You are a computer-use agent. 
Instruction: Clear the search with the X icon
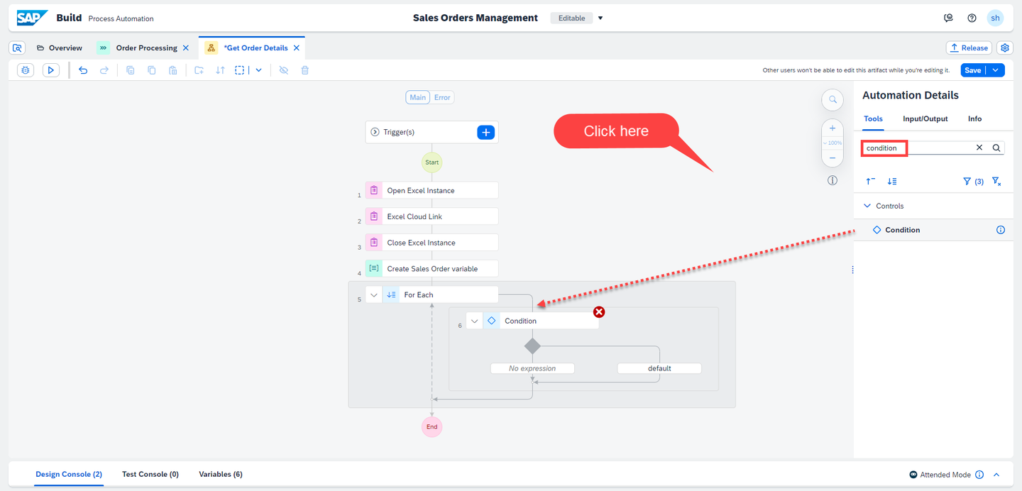(979, 148)
